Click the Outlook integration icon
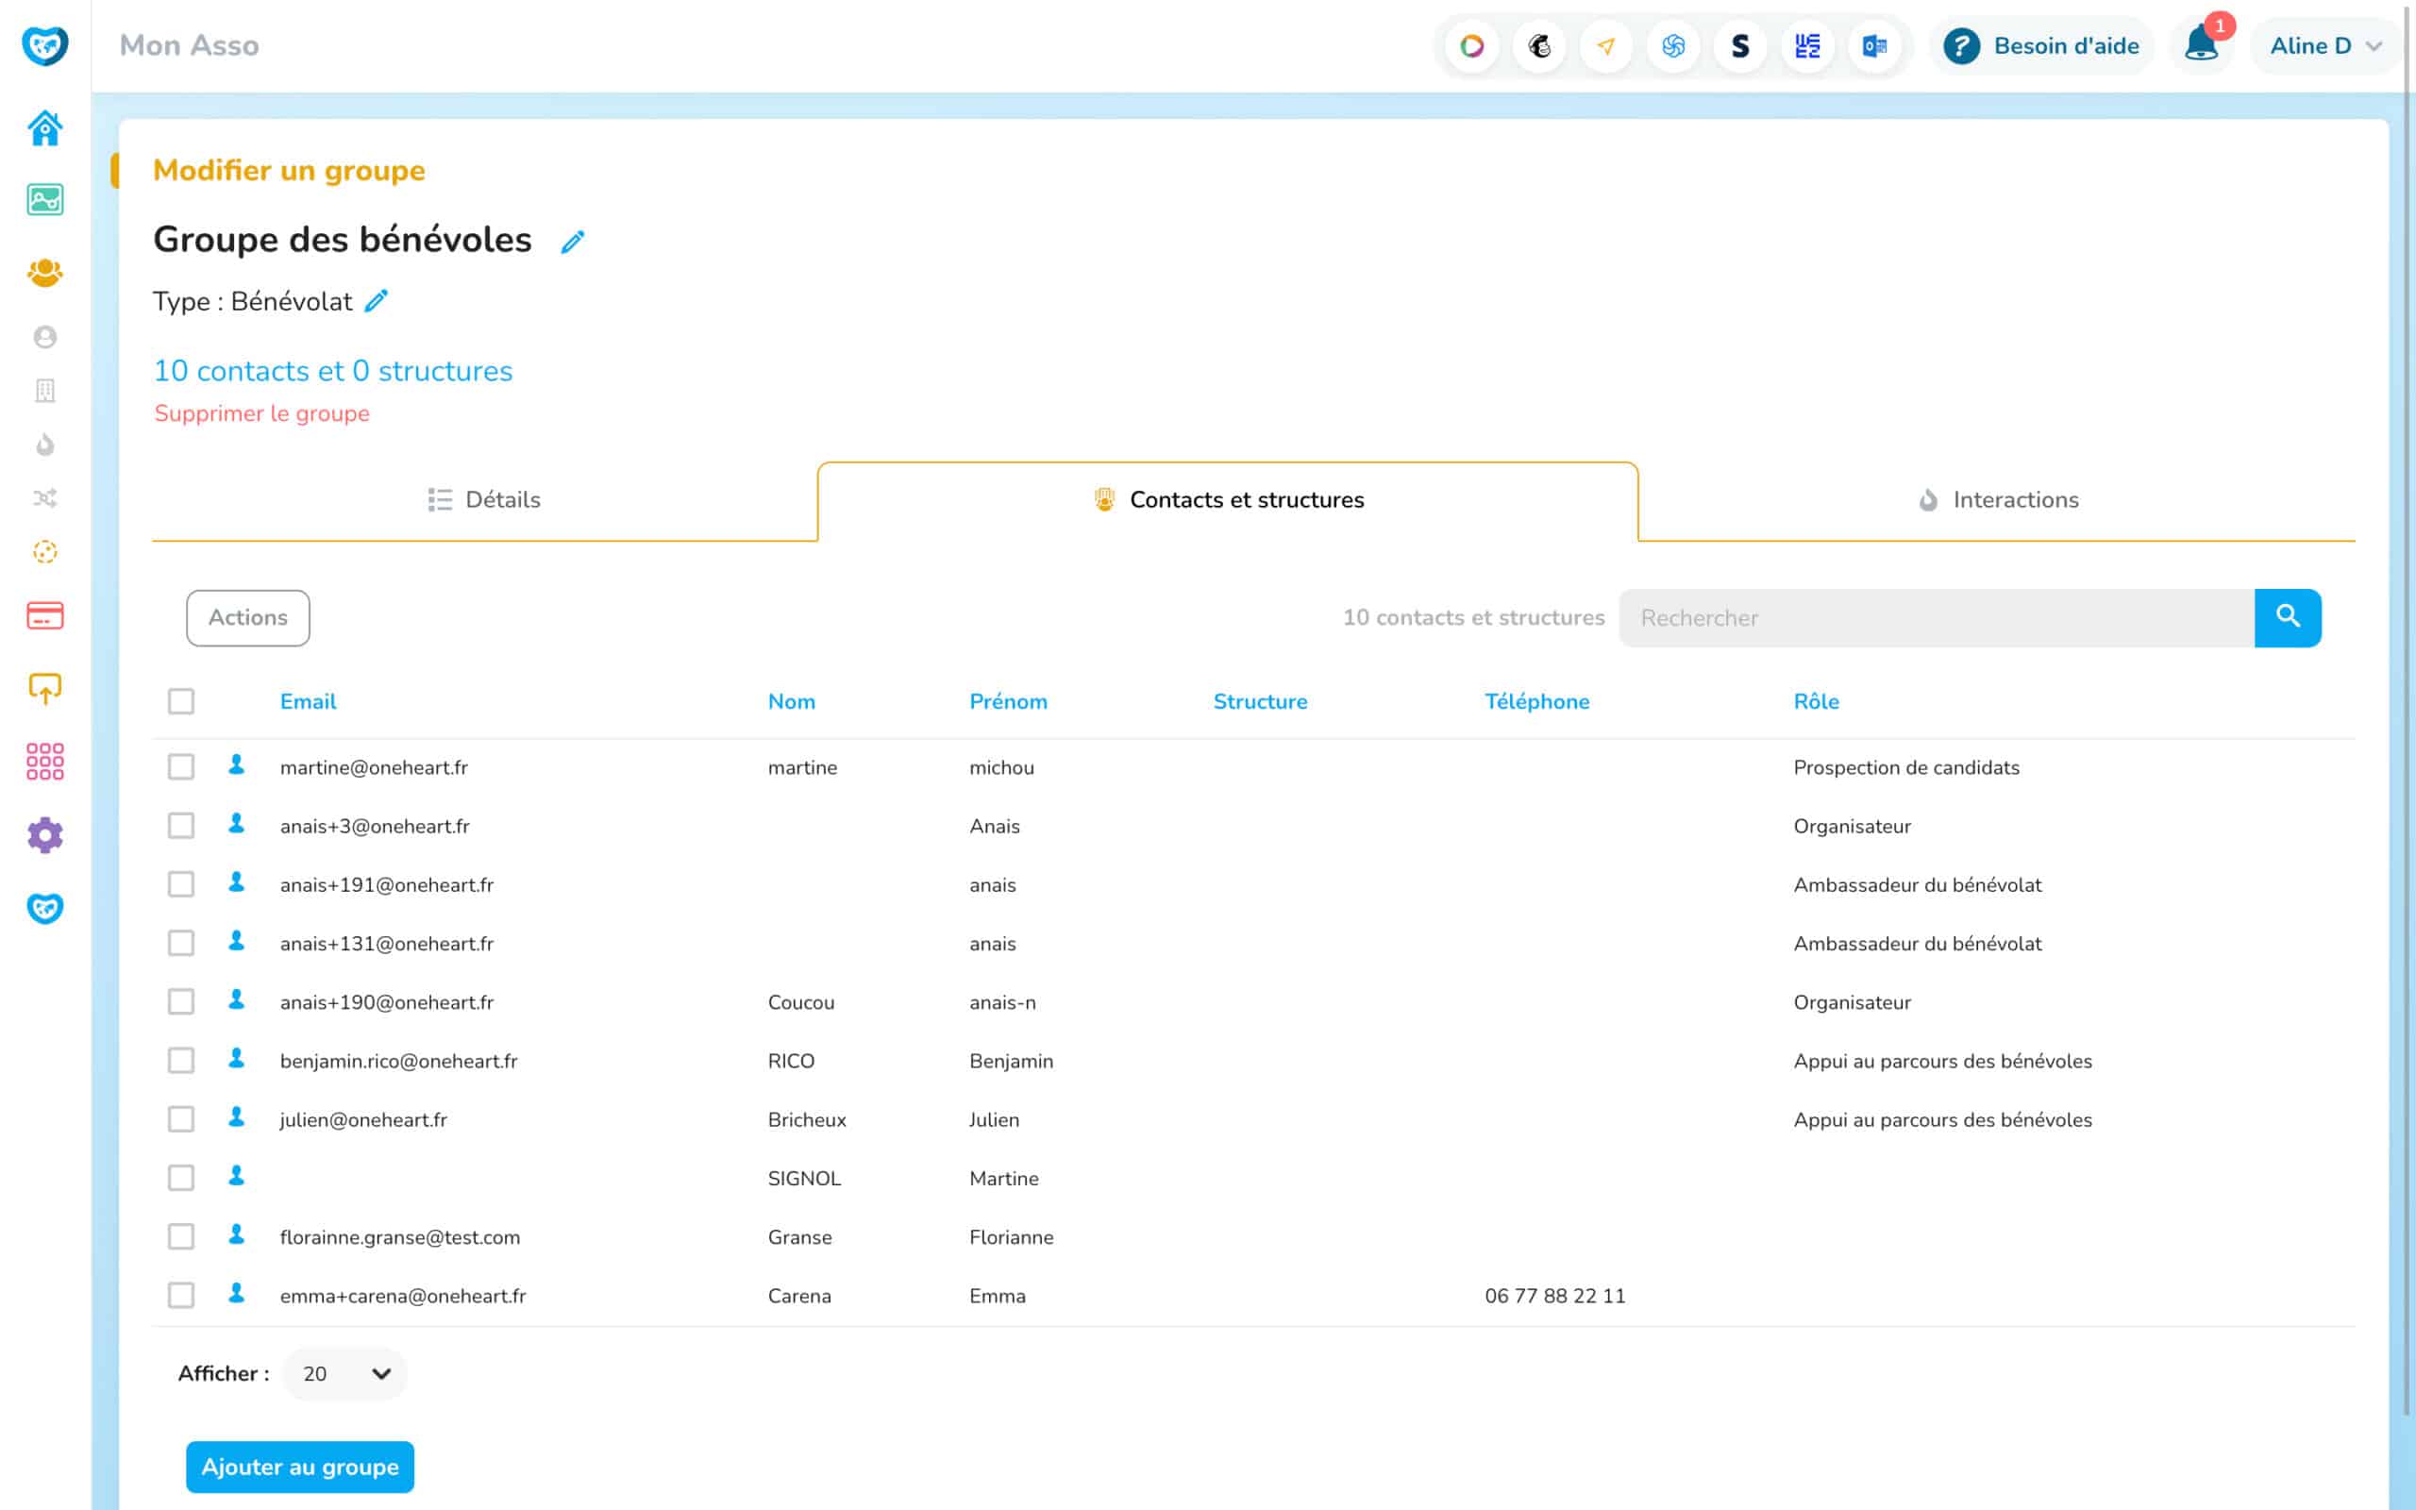The width and height of the screenshot is (2416, 1510). pyautogui.click(x=1874, y=46)
